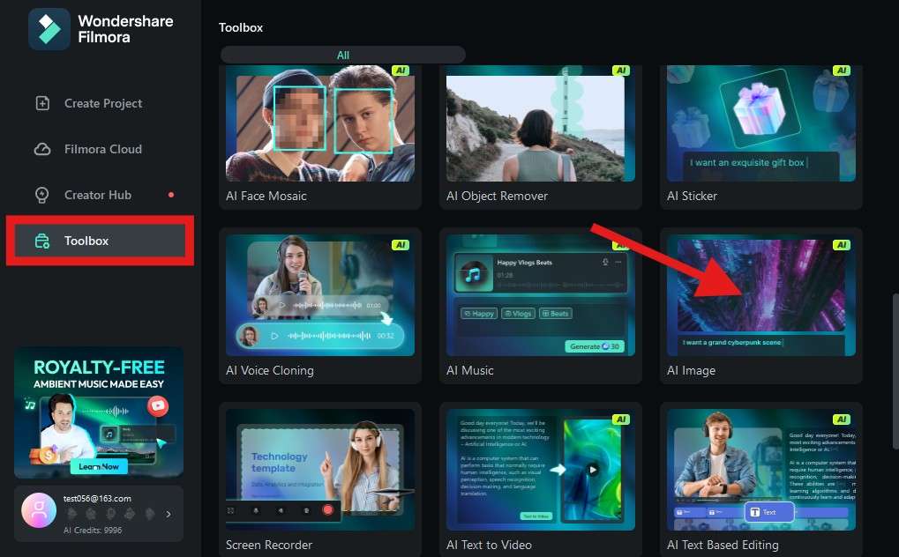Expand the account panel chevron
This screenshot has height=557, width=899.
[168, 514]
